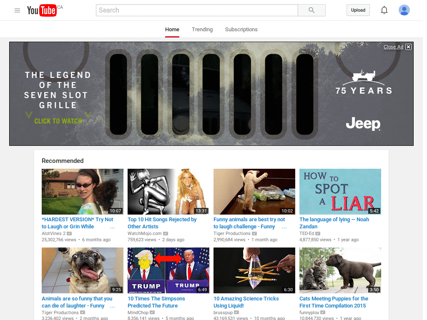Viewport: 427px width, 320px height.
Task: Click the 5:42 duration badge
Action: (x=374, y=211)
